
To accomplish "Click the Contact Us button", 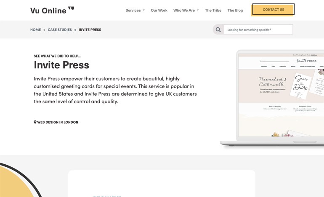I will pyautogui.click(x=273, y=10).
